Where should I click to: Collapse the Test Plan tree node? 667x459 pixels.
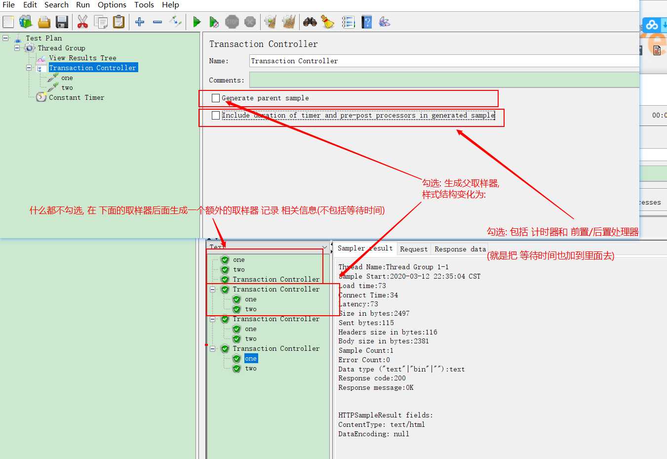(x=5, y=38)
